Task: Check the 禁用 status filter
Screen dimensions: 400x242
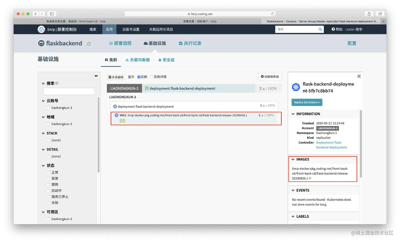Action: tap(48, 185)
